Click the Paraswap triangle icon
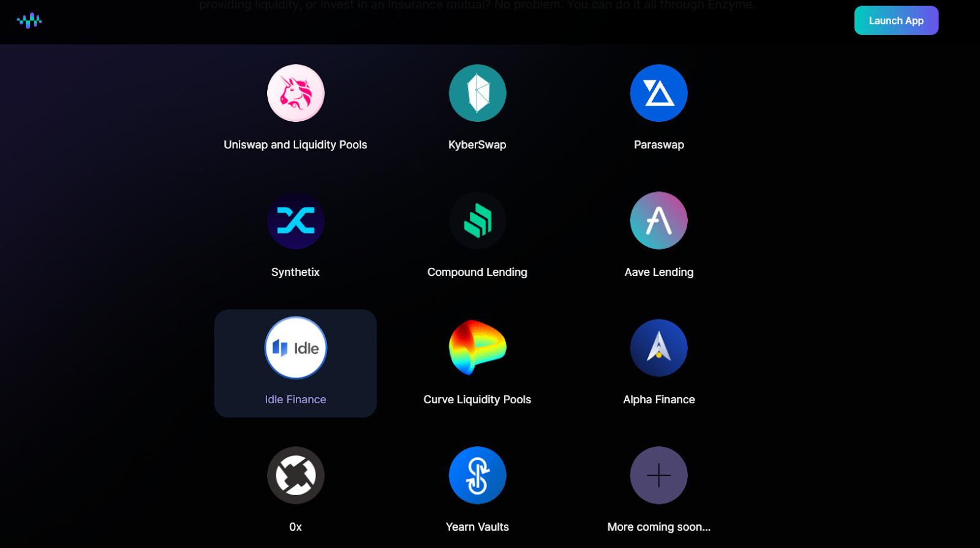980x548 pixels. [x=659, y=93]
